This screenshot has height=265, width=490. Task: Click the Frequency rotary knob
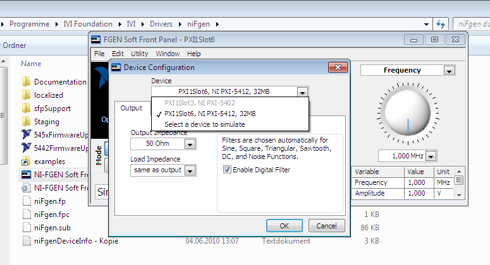point(408,113)
